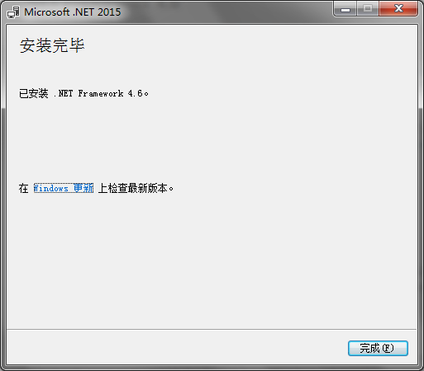Click the blank footer area left of 完成
Viewport: 424px width, 371px height.
[176, 348]
